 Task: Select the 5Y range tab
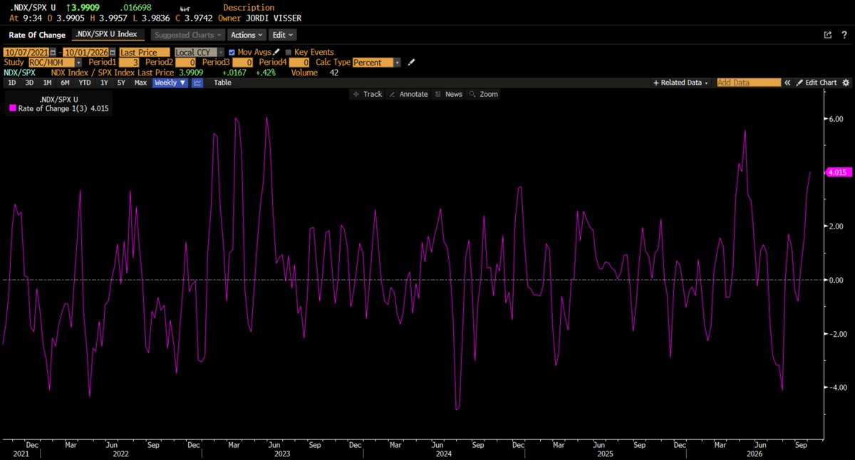[123, 83]
